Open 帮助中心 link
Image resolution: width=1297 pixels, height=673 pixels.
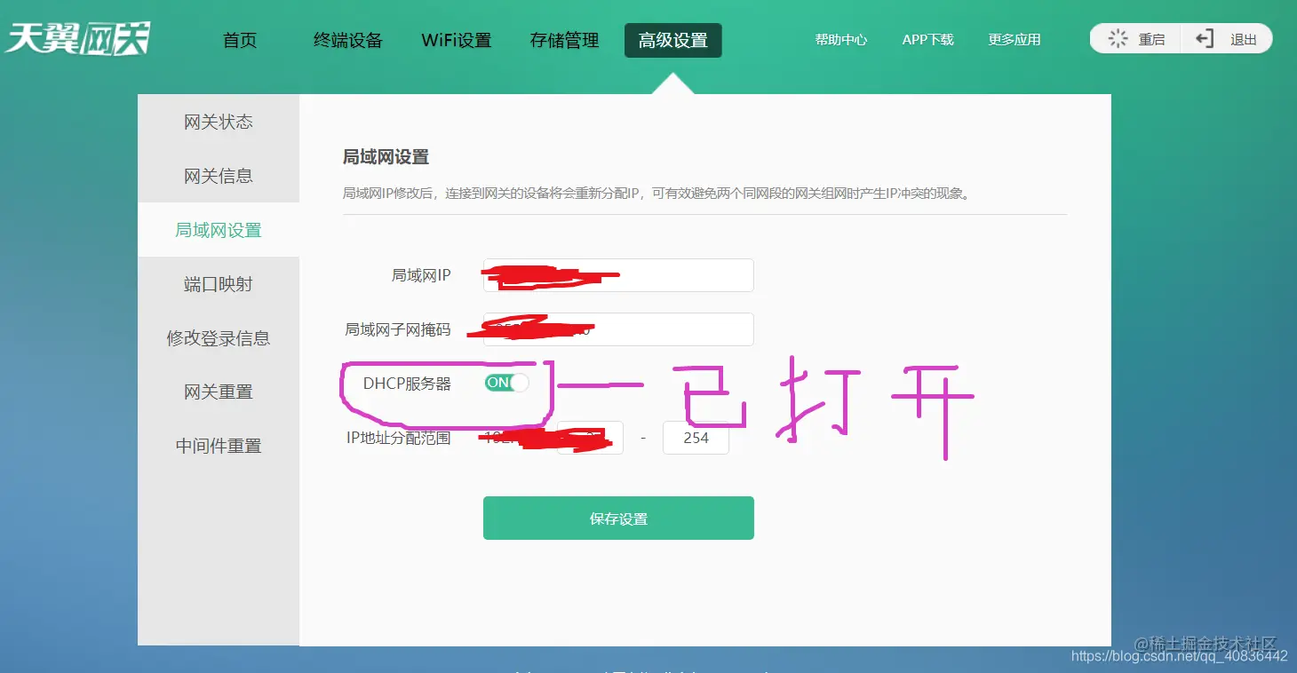[x=841, y=40]
